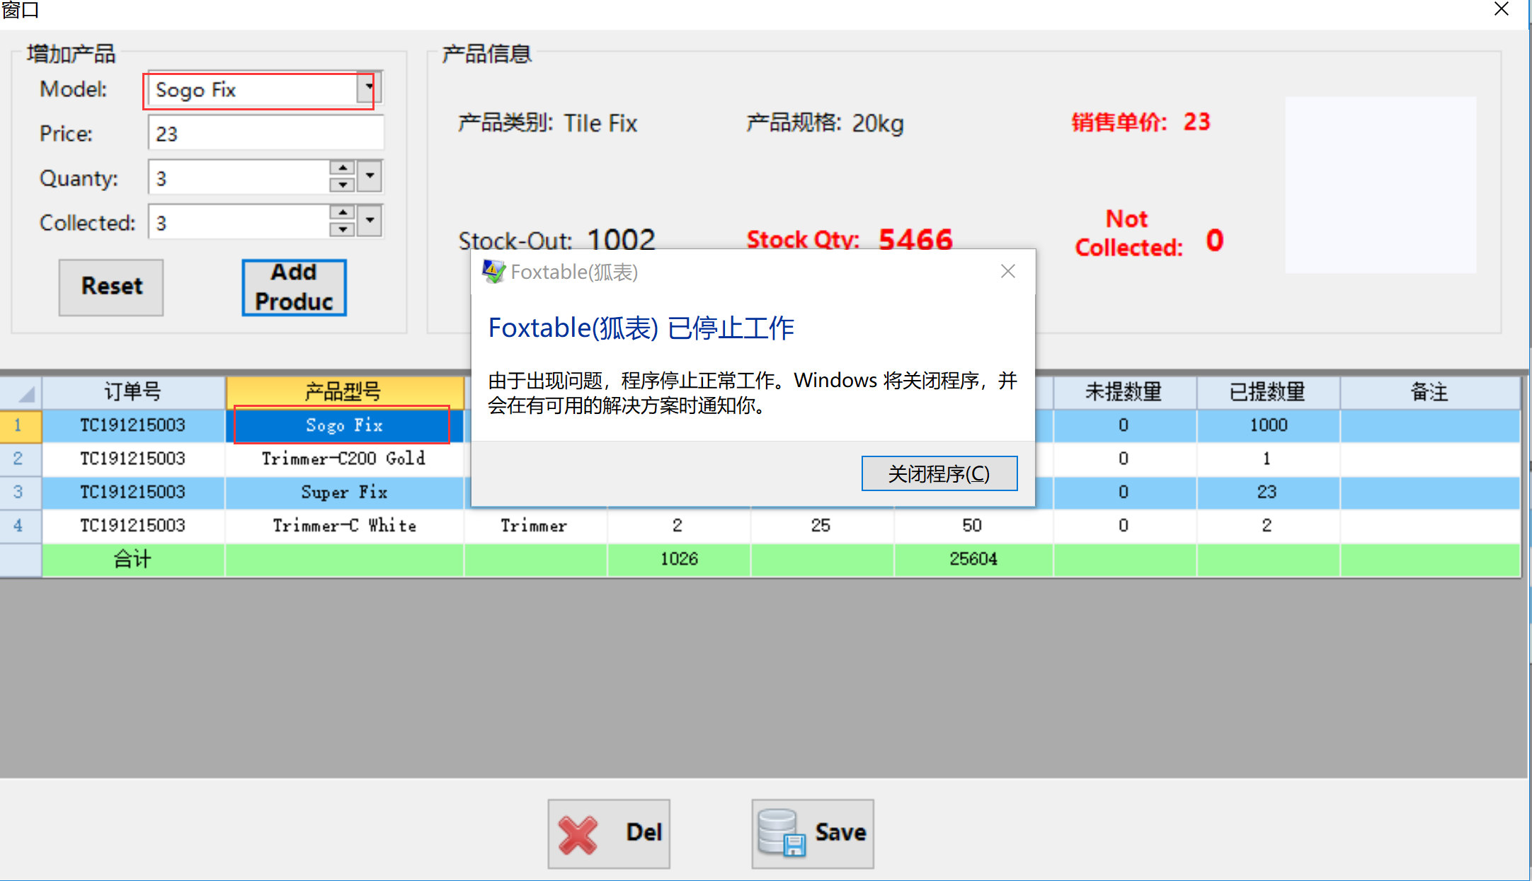Select row header 1
Screen dimensions: 1532x881
point(21,425)
